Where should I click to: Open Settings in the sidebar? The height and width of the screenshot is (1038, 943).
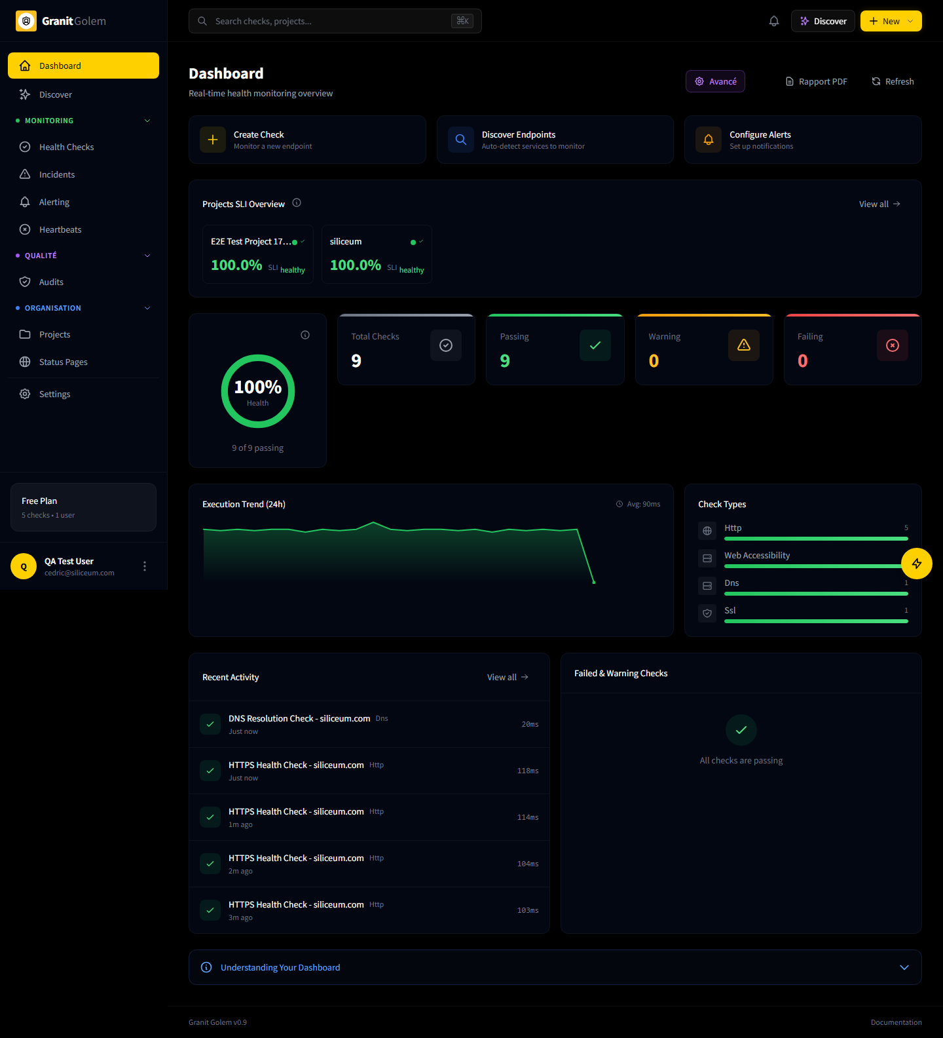tap(83, 394)
